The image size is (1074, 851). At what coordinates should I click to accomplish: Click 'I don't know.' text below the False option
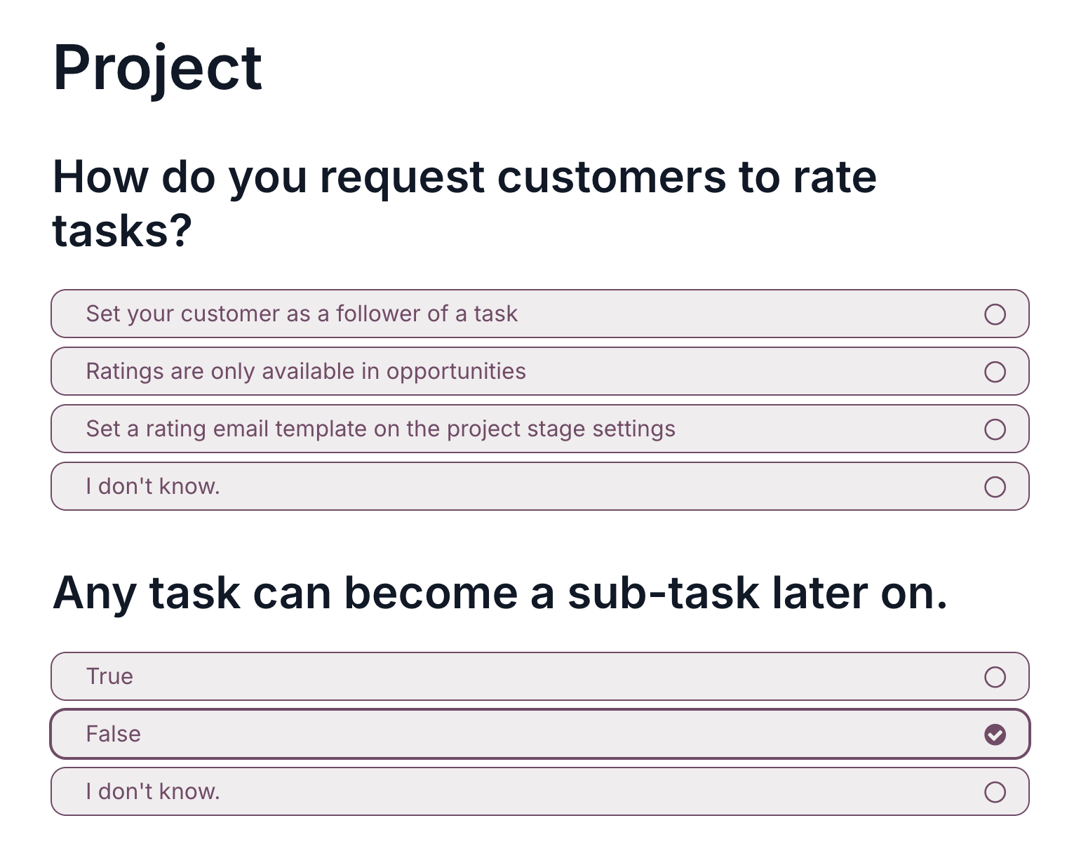[x=153, y=791]
